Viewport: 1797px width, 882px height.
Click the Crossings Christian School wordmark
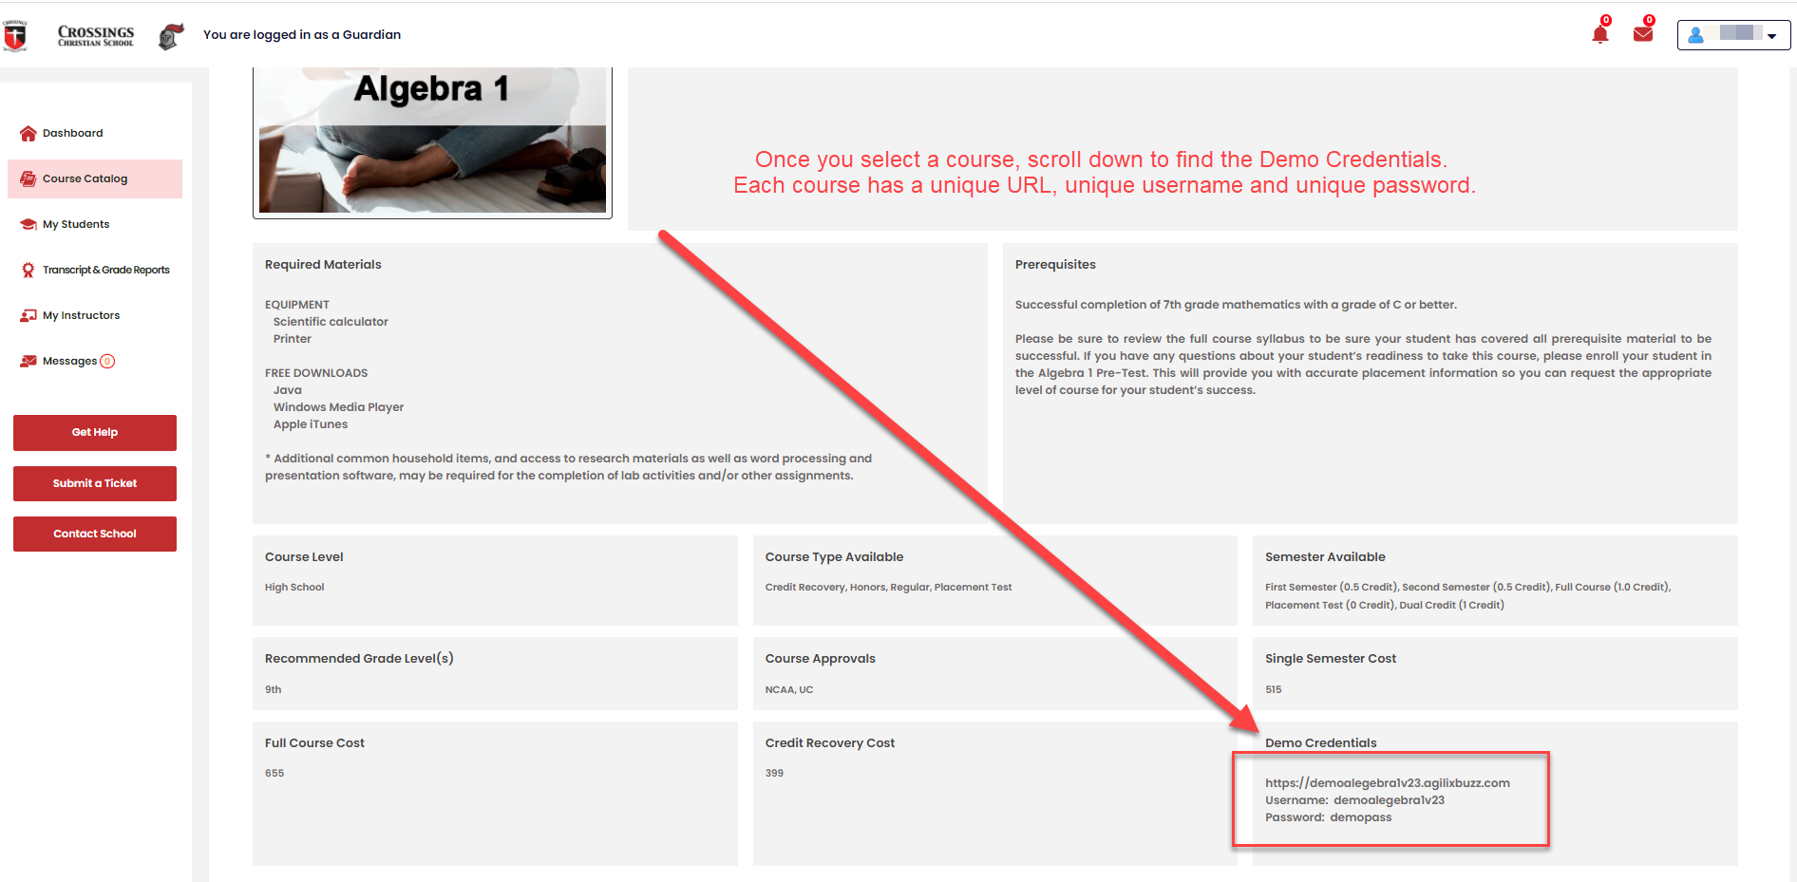[x=96, y=36]
